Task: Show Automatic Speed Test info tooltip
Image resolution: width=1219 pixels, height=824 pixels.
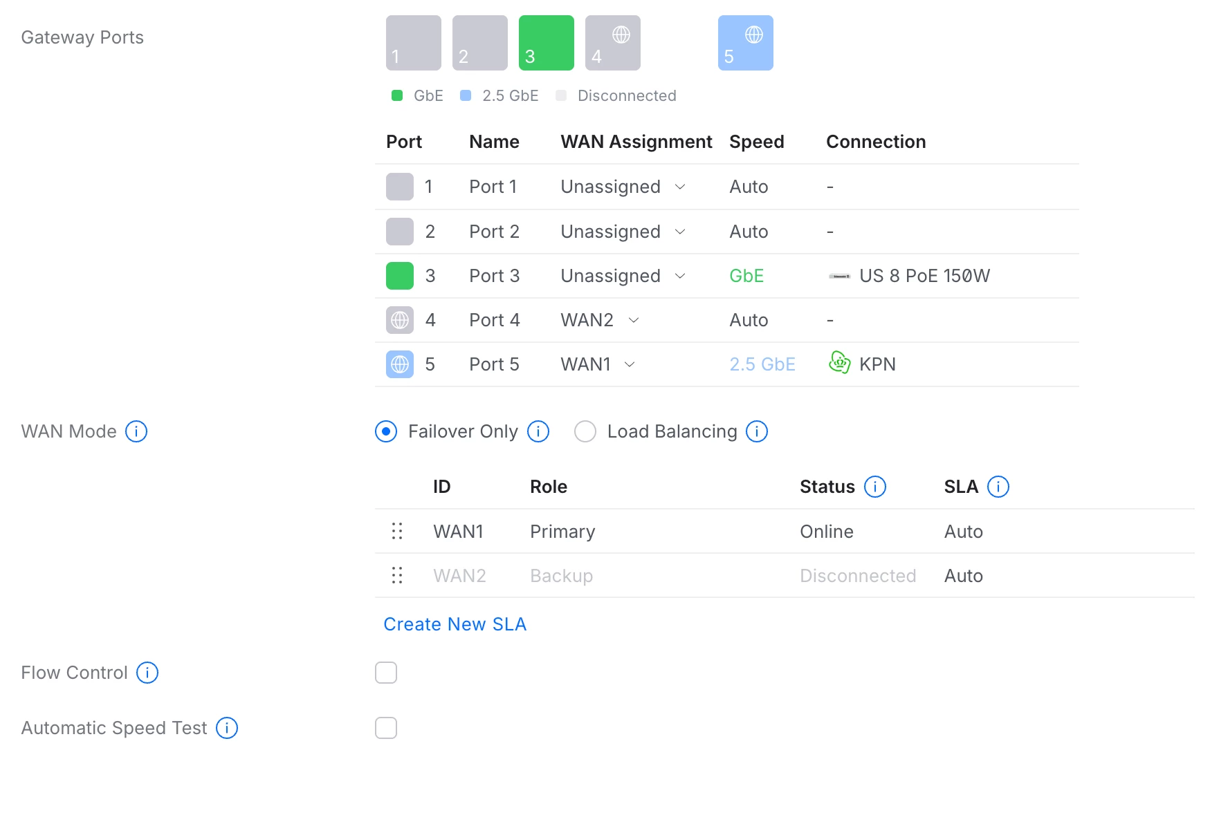Action: [x=227, y=728]
